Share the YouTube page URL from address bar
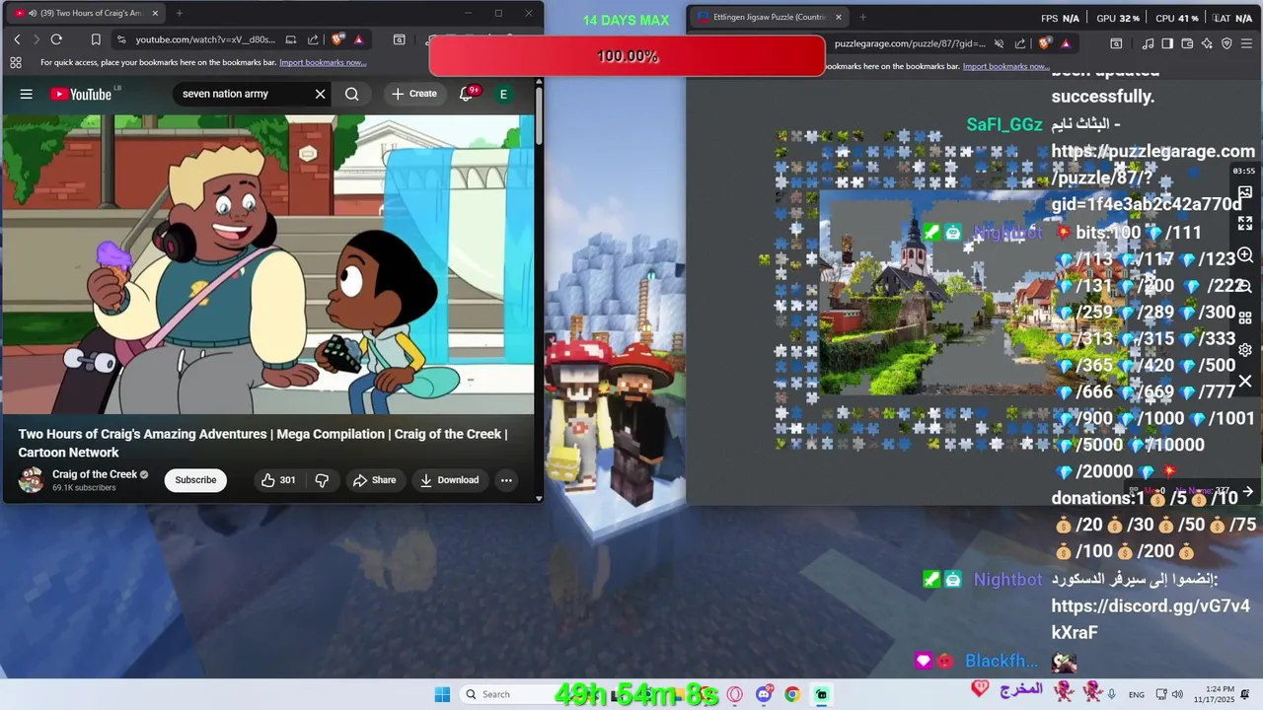 pyautogui.click(x=313, y=39)
